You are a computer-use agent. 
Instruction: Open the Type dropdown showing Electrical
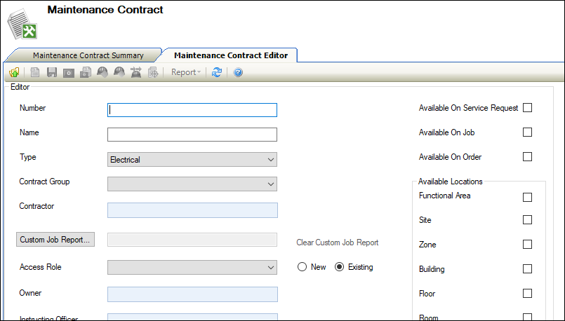(x=192, y=160)
